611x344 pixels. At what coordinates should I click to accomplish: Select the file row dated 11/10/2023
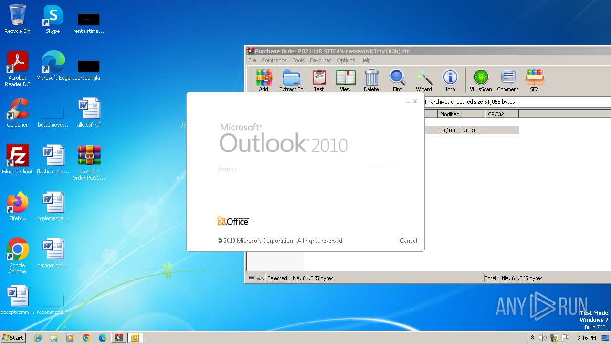(471, 130)
